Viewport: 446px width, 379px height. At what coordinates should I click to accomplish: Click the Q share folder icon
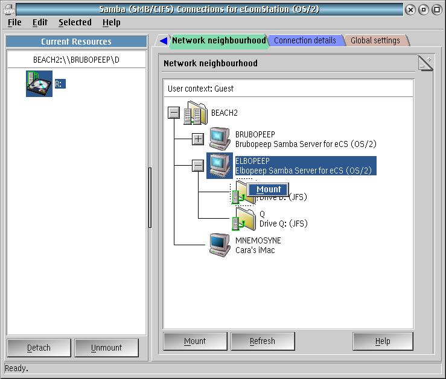244,219
